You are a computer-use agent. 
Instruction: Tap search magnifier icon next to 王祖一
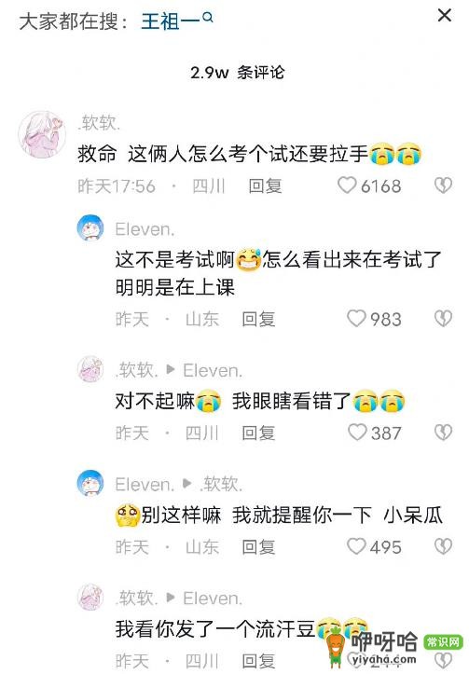208,17
